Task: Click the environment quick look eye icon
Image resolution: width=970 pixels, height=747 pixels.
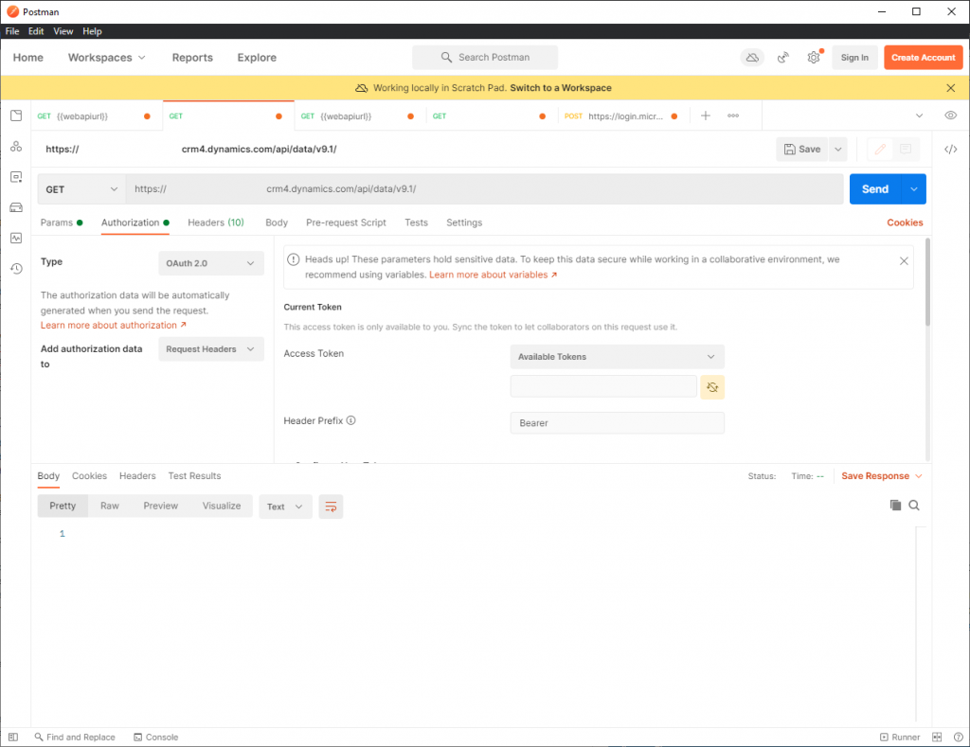Action: coord(950,116)
